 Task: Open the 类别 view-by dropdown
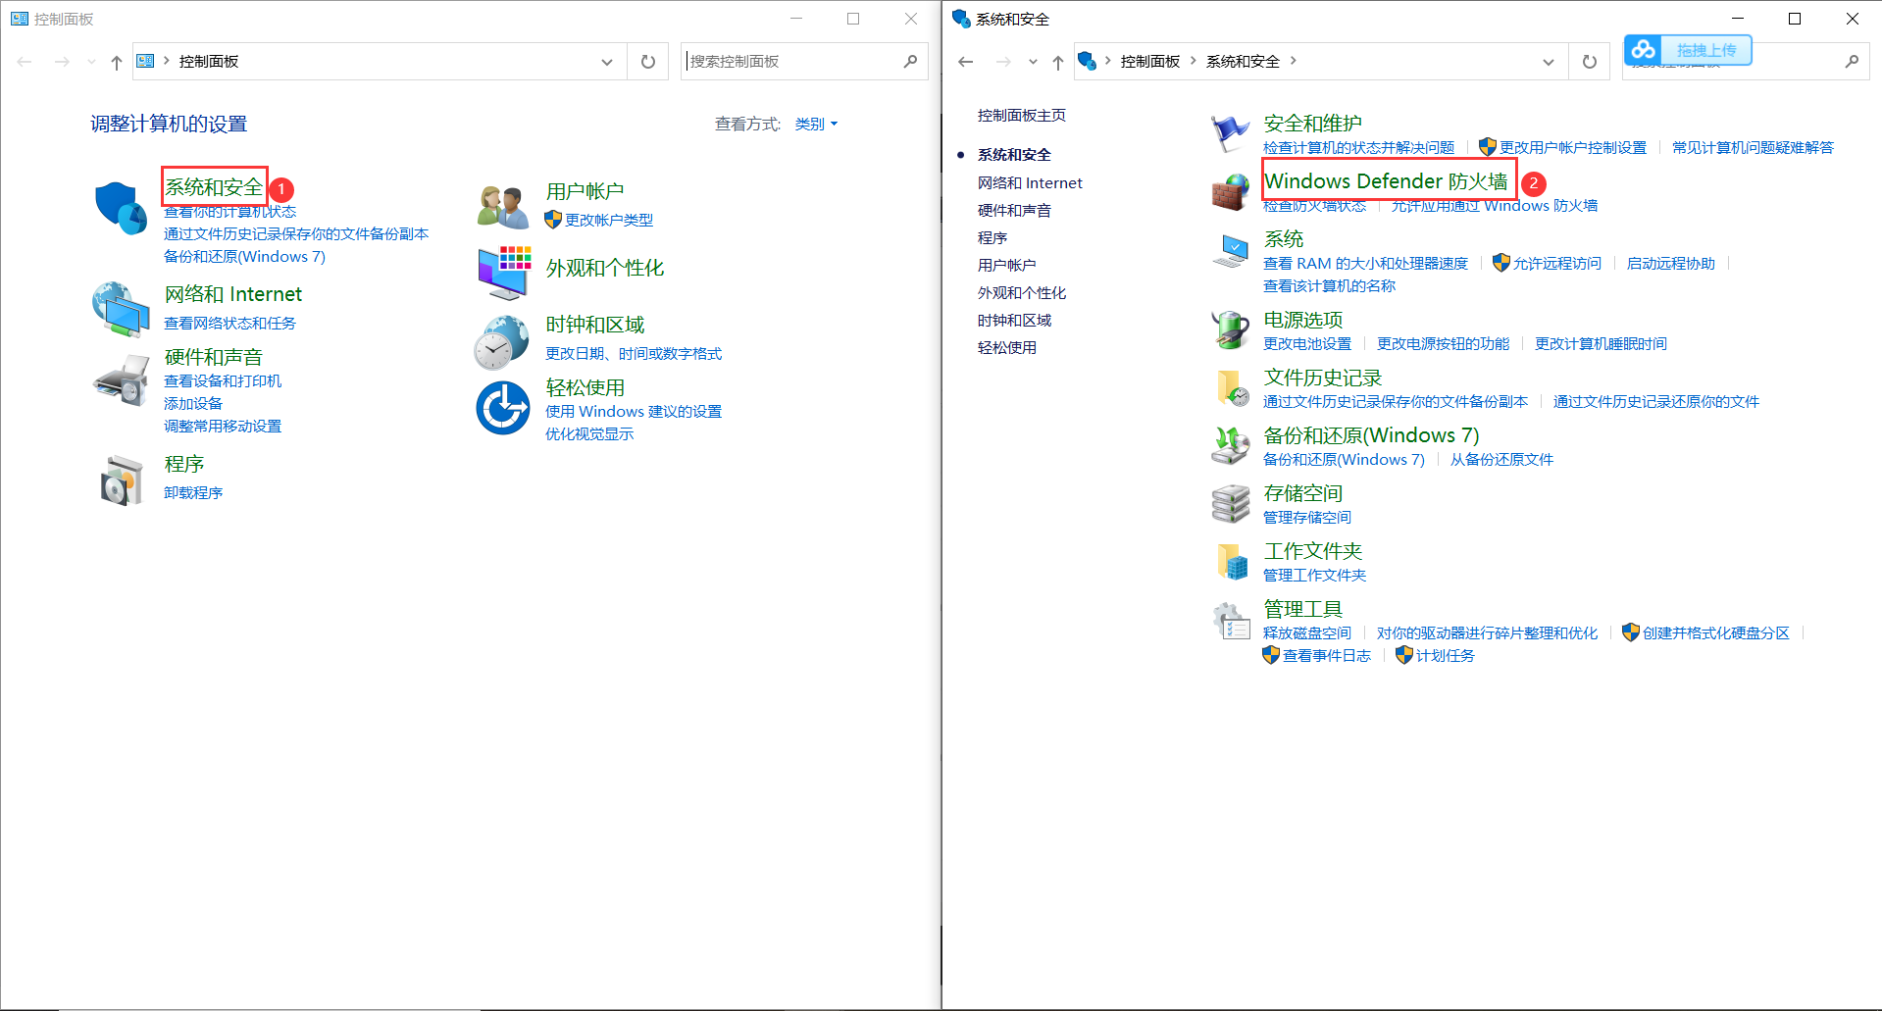point(816,125)
